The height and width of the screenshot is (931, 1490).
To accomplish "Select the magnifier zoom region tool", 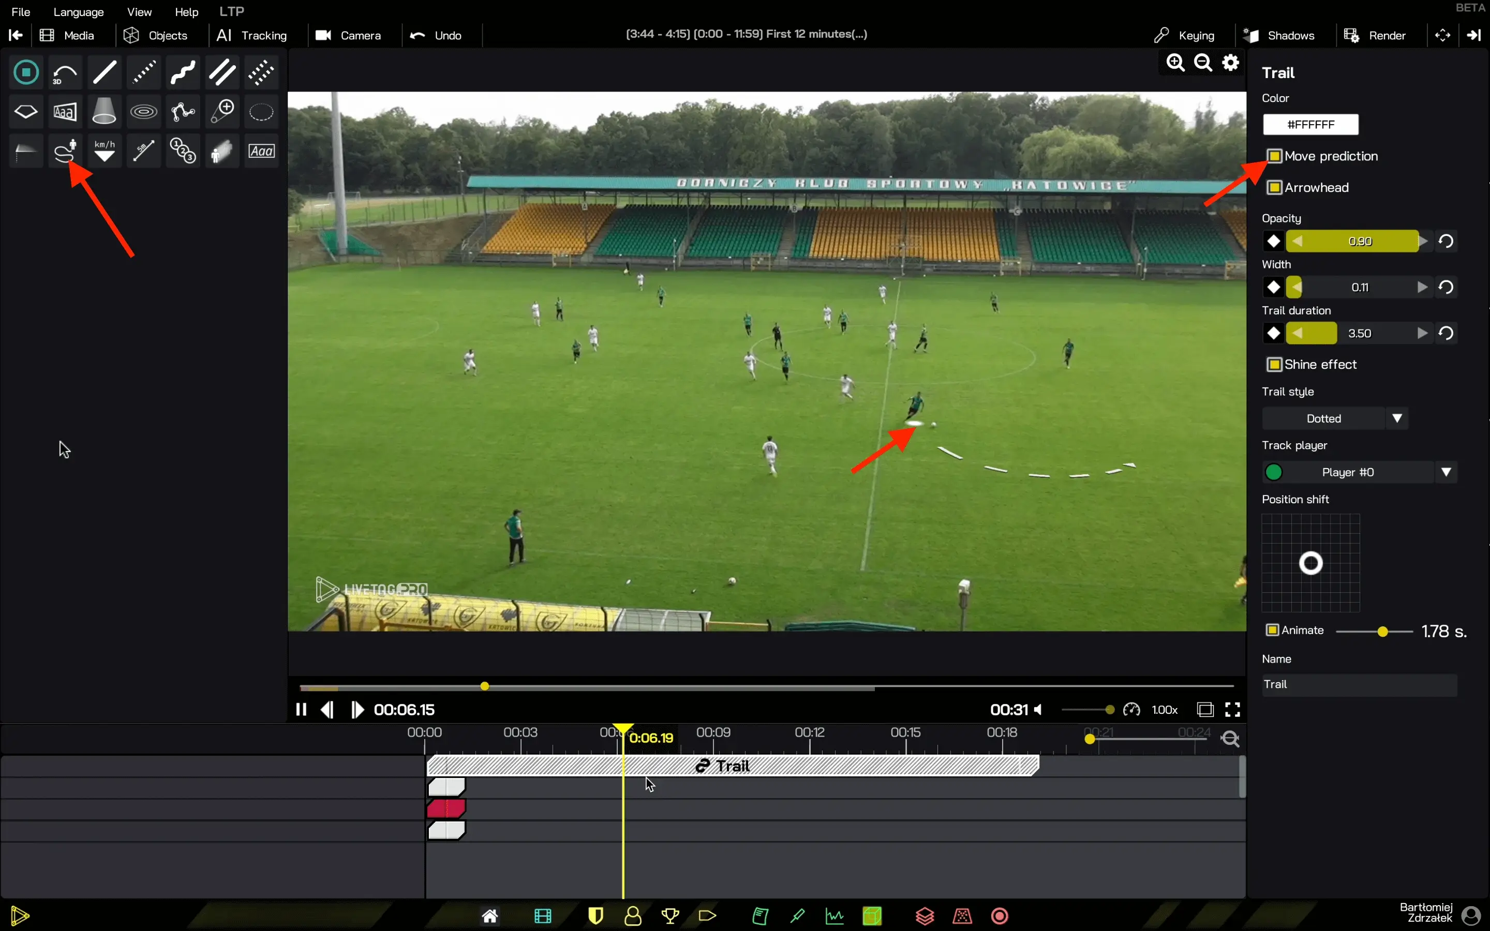I will click(221, 111).
